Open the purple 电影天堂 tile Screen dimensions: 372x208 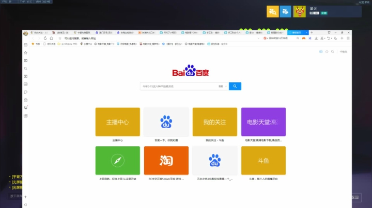(x=263, y=122)
